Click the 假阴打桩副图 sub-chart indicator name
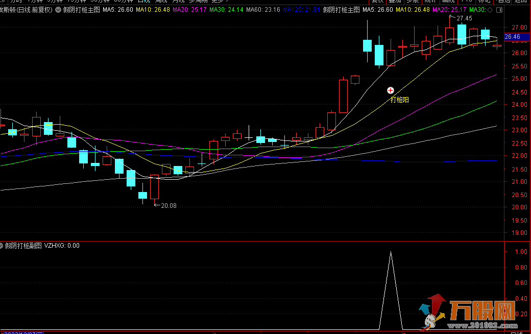The height and width of the screenshot is (334, 531). tap(23, 246)
